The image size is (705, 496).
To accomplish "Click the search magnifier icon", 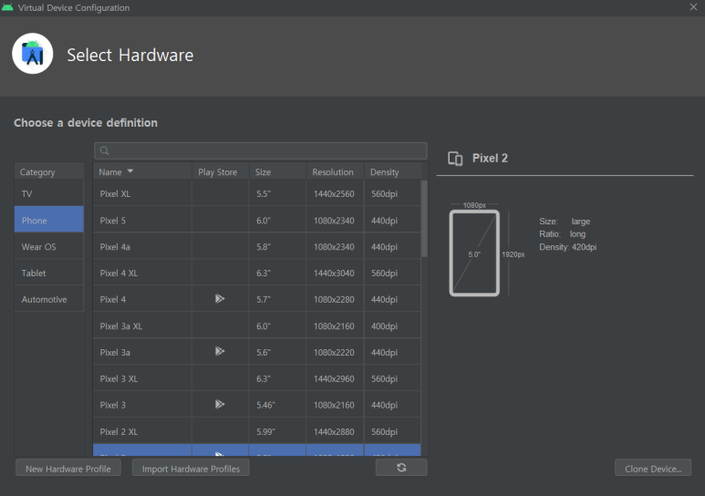I will [x=104, y=150].
